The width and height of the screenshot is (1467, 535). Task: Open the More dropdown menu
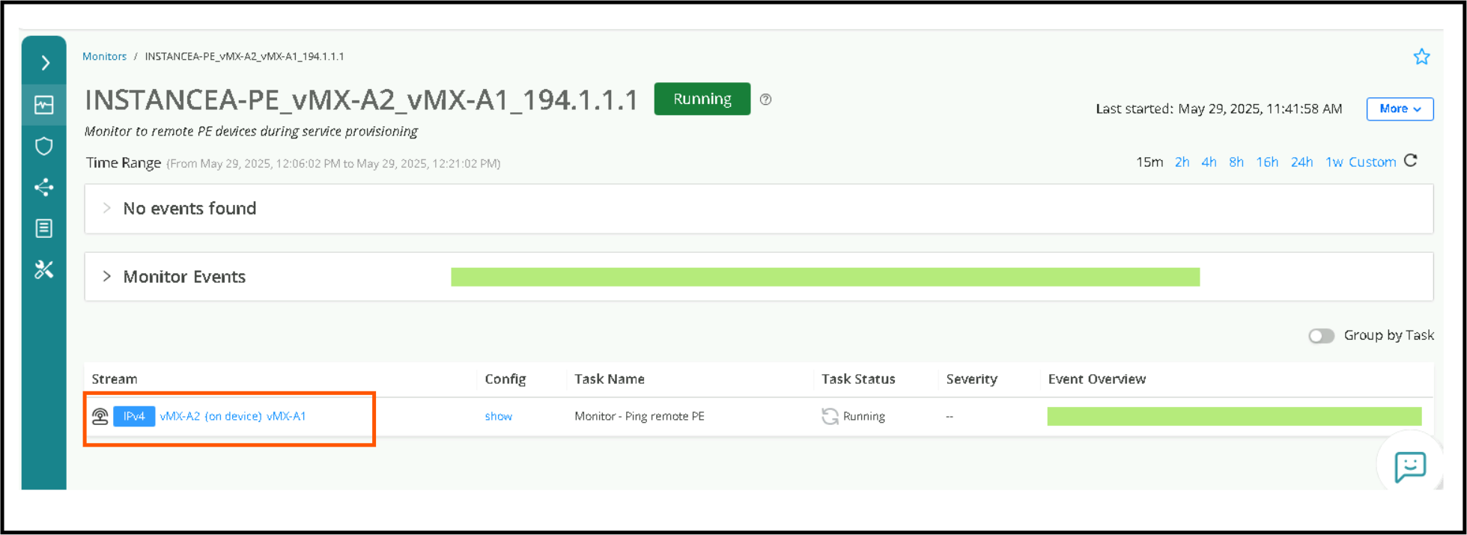point(1399,109)
